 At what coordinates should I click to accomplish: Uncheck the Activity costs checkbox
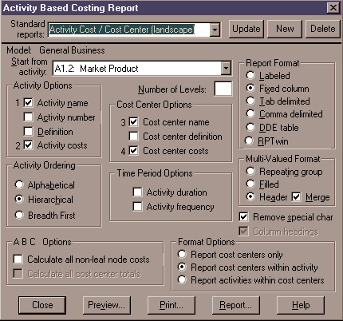click(28, 145)
